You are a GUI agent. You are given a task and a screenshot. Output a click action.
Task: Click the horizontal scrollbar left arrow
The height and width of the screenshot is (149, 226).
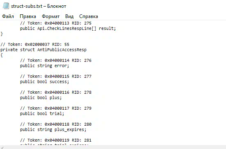click(x=2, y=147)
